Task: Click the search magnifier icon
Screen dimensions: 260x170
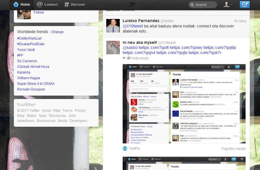Action: click(x=192, y=5)
